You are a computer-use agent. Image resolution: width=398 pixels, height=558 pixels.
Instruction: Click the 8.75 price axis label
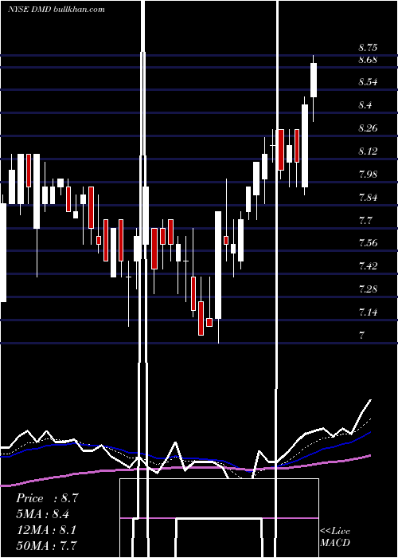[x=368, y=48]
